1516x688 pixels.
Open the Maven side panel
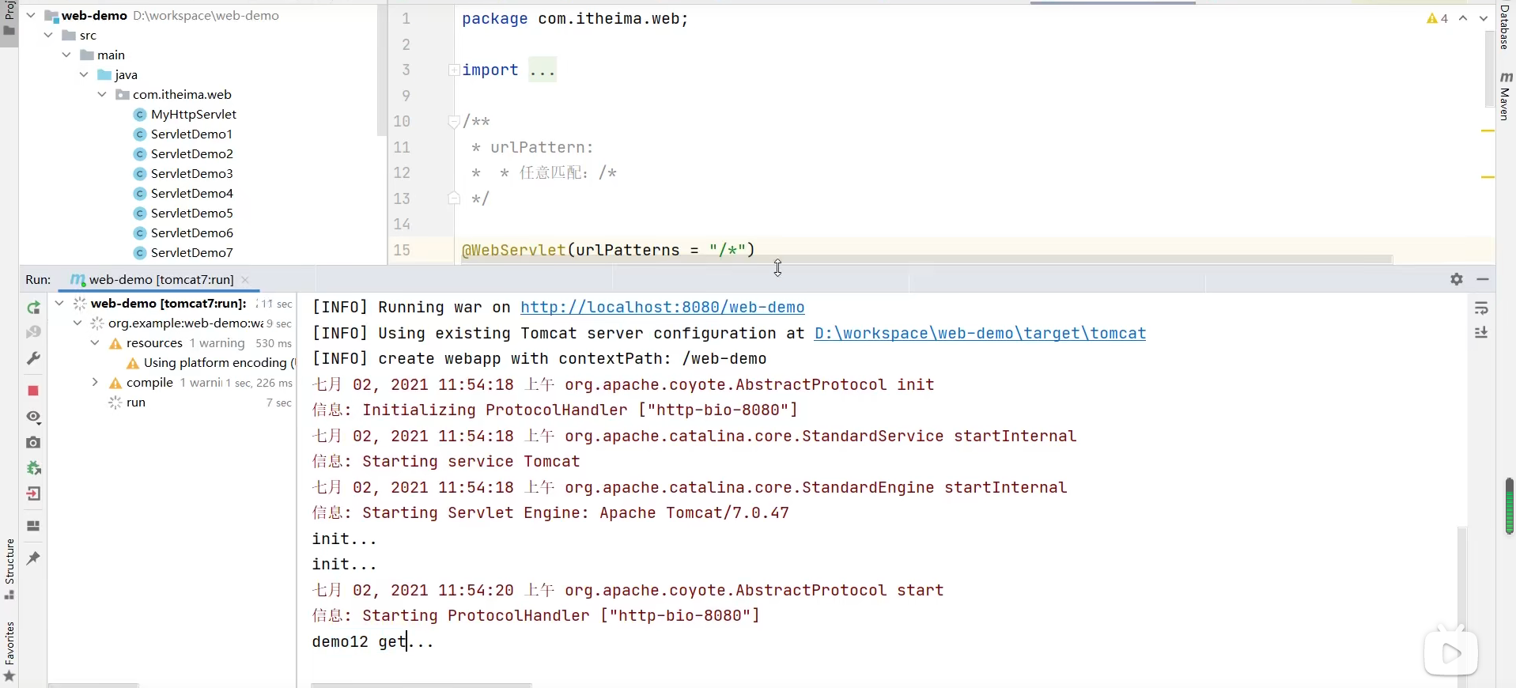1506,96
